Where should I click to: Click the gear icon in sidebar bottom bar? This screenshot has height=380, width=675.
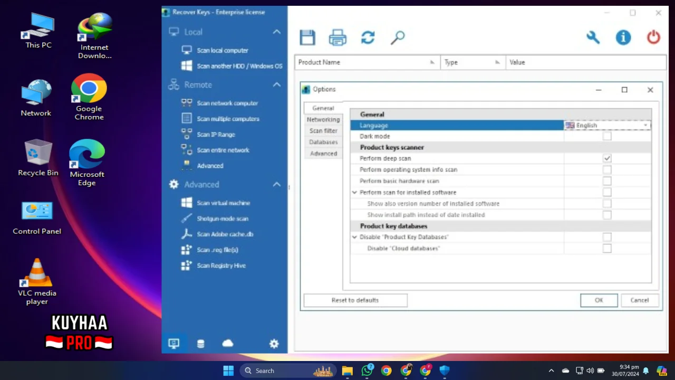coord(274,344)
